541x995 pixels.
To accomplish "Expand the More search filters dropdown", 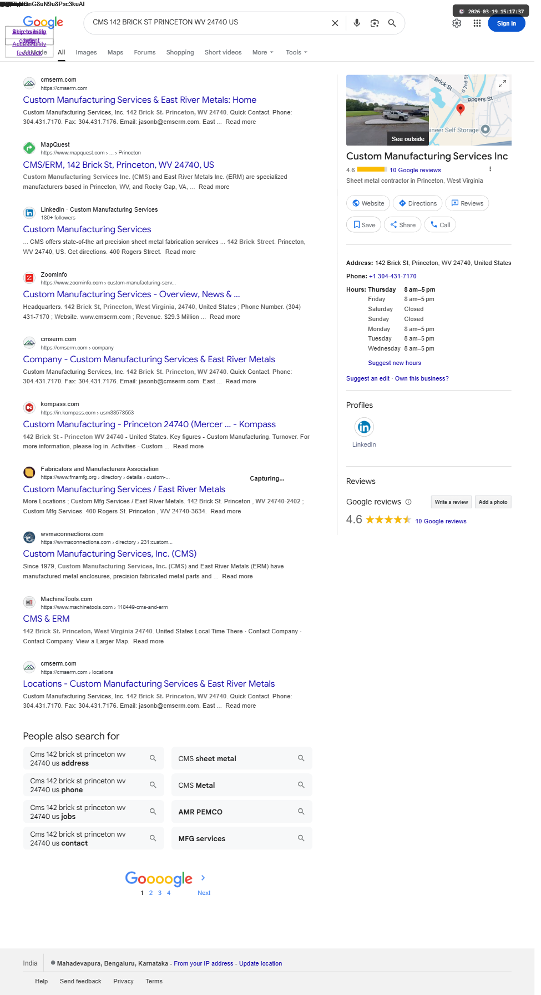I will 262,53.
